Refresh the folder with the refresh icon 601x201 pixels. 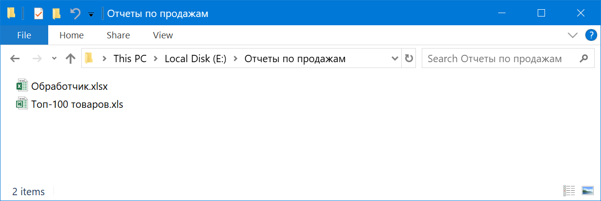point(409,59)
